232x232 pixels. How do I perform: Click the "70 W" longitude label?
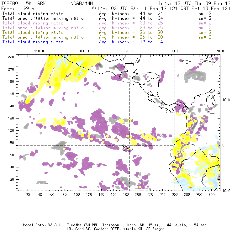(220, 51)
